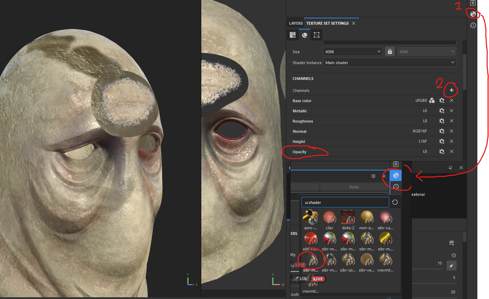The height and width of the screenshot is (299, 489).
Task: Add a new channel with the plus button
Action: (452, 90)
